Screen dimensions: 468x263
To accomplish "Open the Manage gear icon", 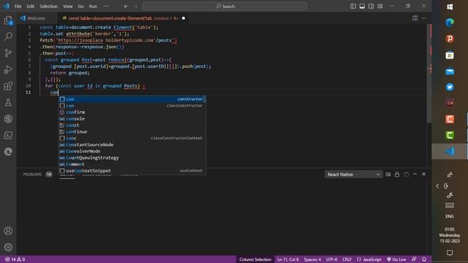I will click(8, 247).
